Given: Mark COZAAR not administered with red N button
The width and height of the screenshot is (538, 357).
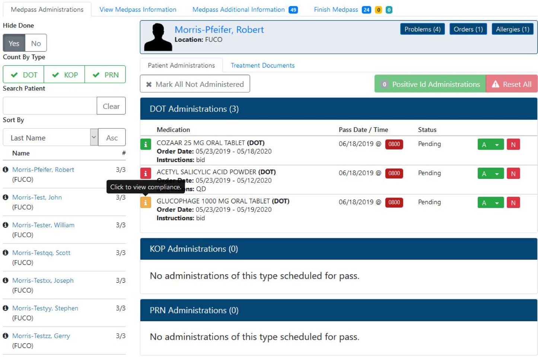Looking at the screenshot, I should (x=513, y=144).
